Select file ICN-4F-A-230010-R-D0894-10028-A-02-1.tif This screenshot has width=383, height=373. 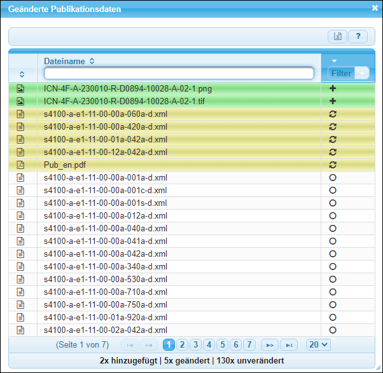[124, 101]
